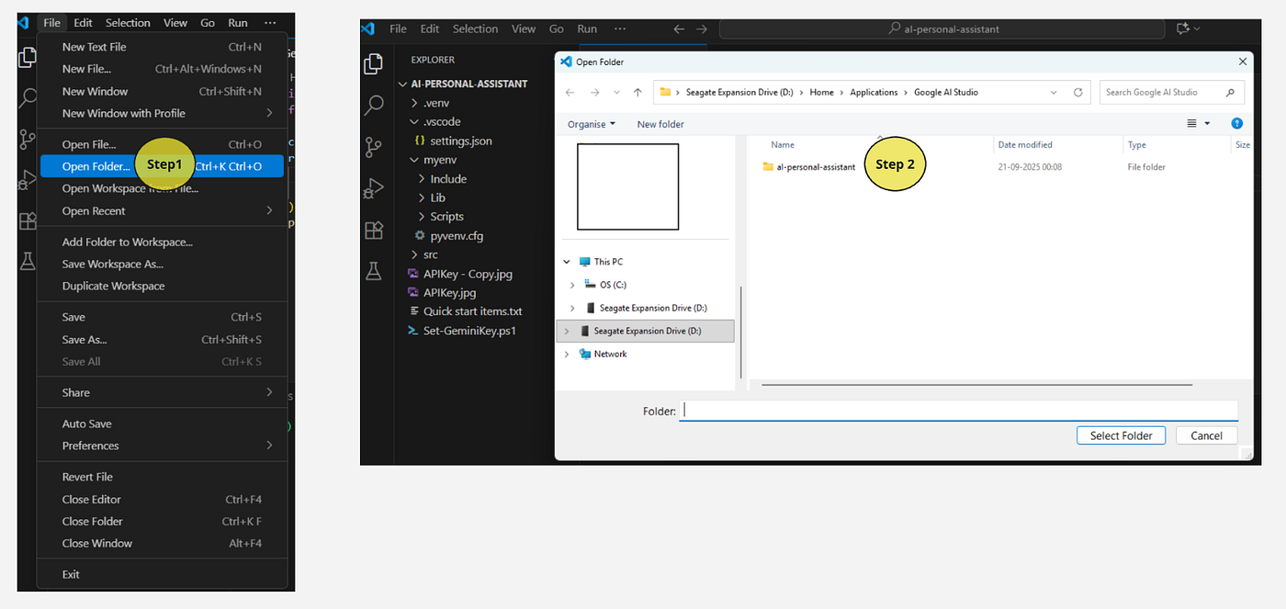This screenshot has width=1286, height=609.
Task: Open Selection menu in the File-menu window
Action: click(x=128, y=23)
